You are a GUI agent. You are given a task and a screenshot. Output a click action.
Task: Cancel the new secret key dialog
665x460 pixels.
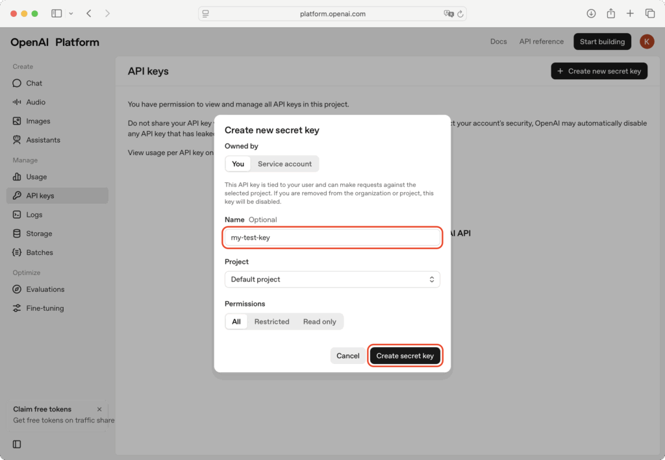point(347,356)
